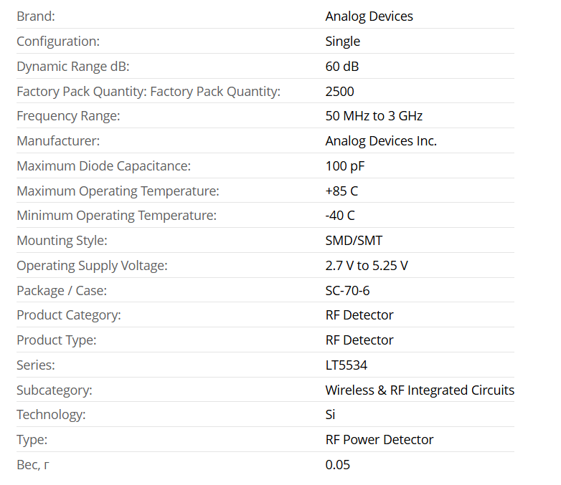
Task: Click the "60 dB" dynamic range value
Action: click(342, 66)
